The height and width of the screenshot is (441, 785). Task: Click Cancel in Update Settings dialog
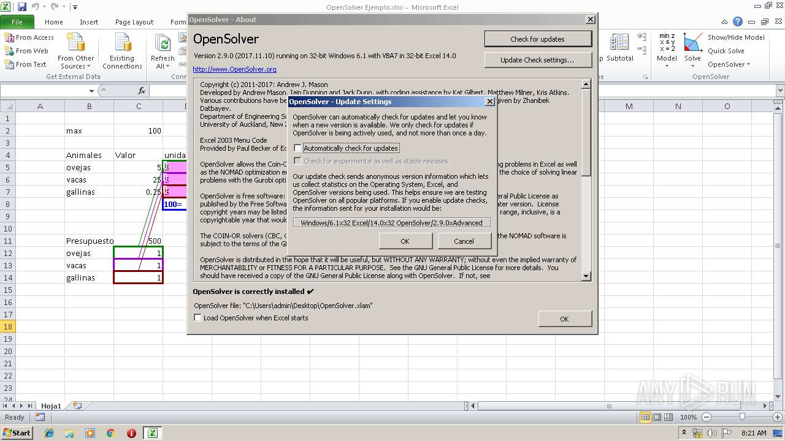(x=464, y=241)
